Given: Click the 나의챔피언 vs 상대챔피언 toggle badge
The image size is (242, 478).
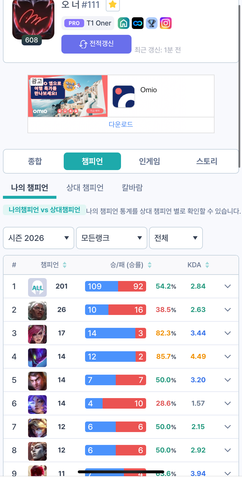Looking at the screenshot, I should tap(44, 210).
